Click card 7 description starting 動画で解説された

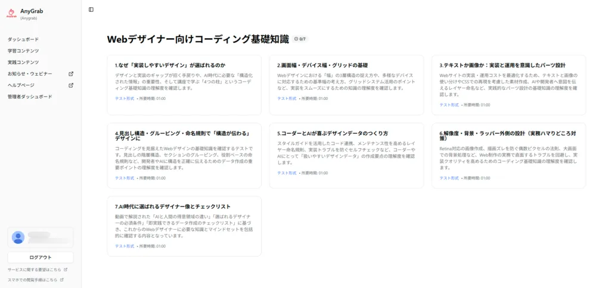(x=183, y=226)
